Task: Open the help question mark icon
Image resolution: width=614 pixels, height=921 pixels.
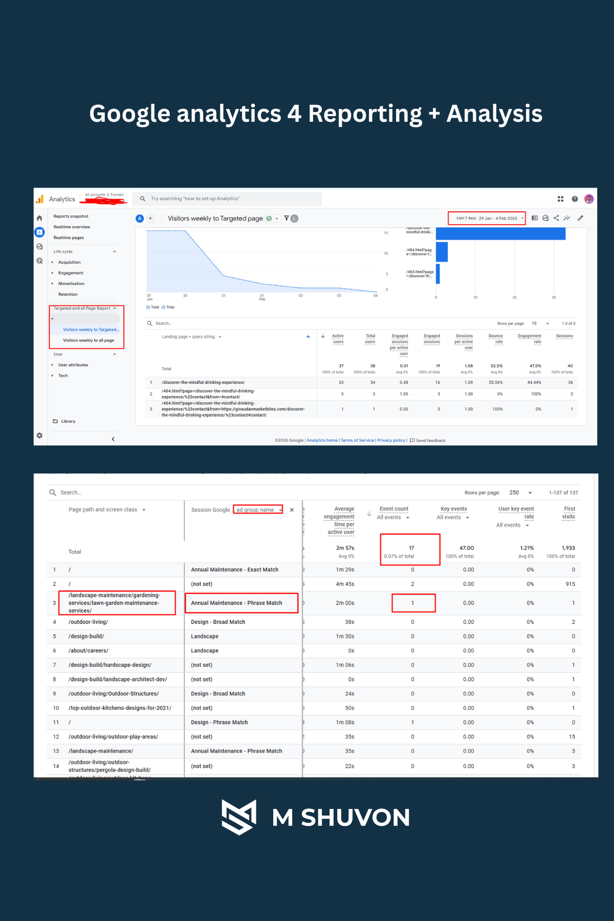Action: (x=575, y=199)
